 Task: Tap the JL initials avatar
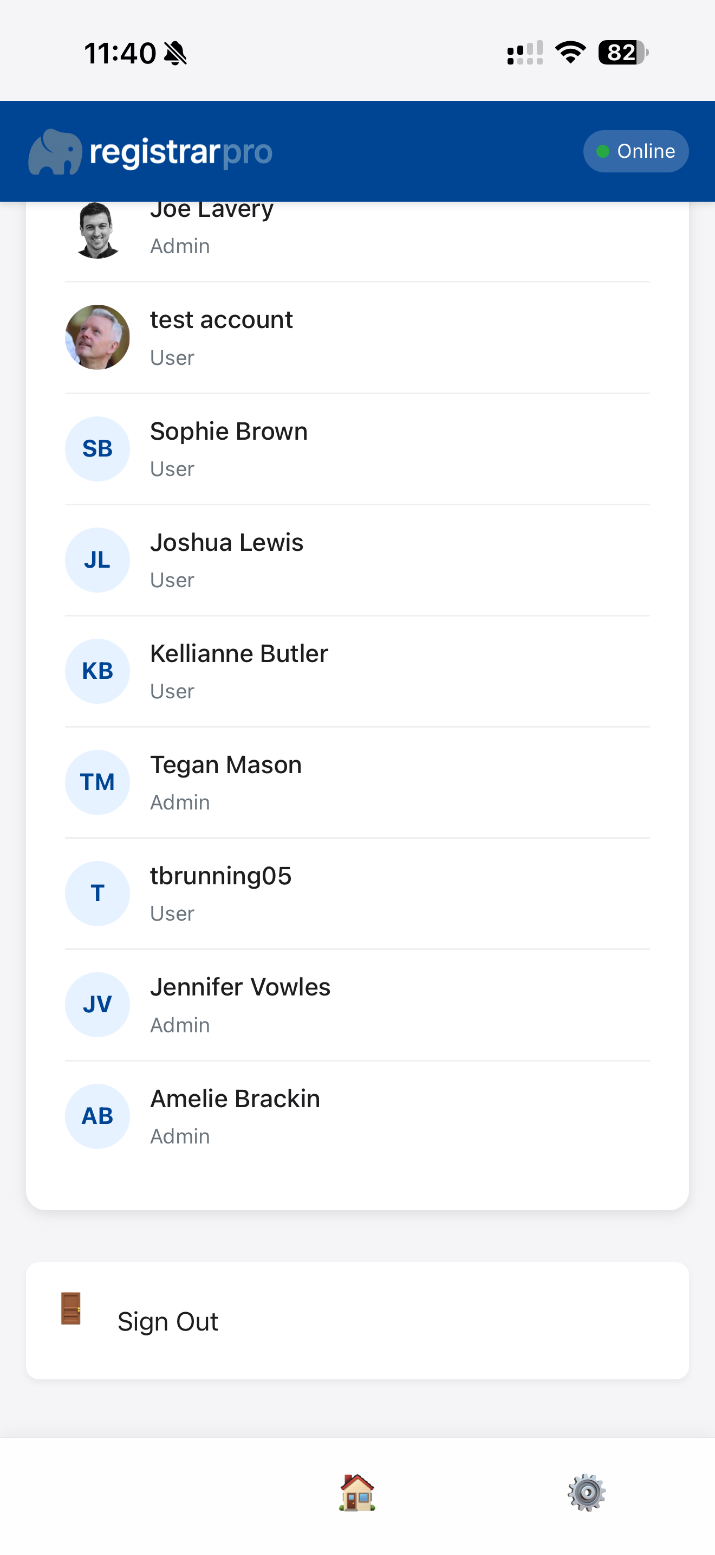97,560
